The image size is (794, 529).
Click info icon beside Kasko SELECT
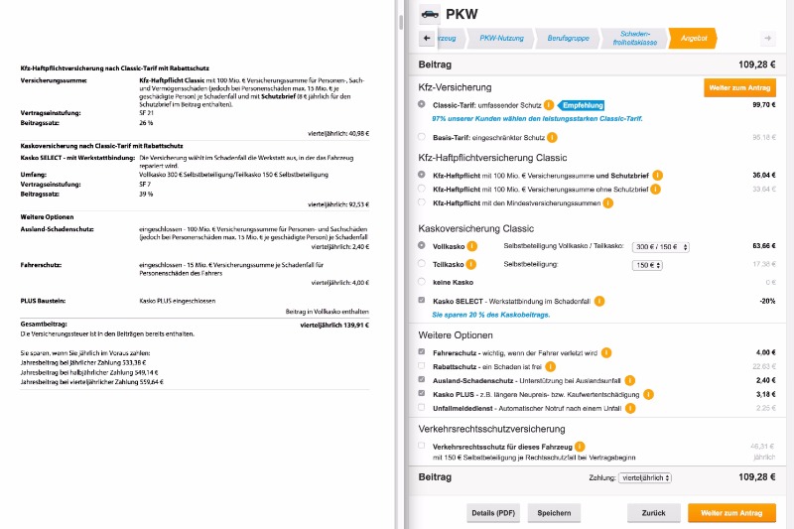click(600, 300)
